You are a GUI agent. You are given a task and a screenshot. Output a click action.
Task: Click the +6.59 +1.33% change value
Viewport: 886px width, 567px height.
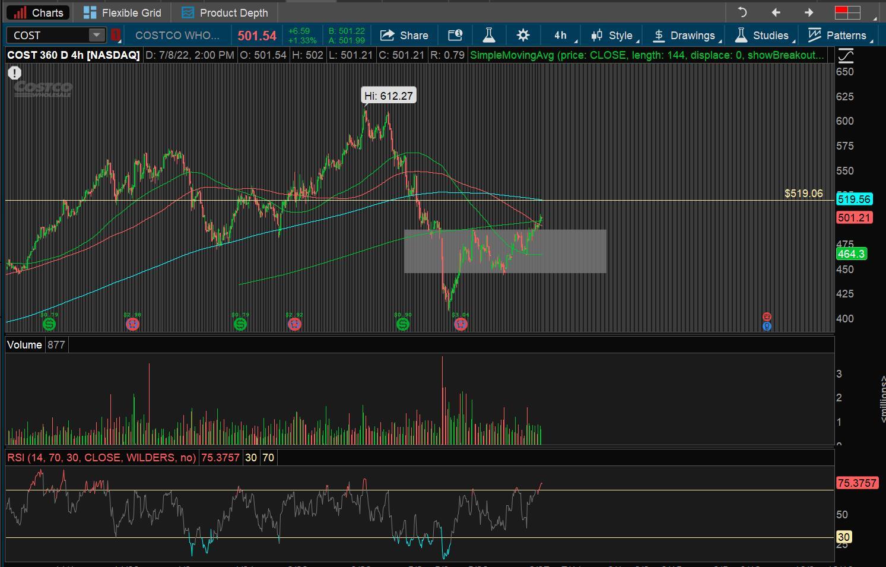pos(302,36)
